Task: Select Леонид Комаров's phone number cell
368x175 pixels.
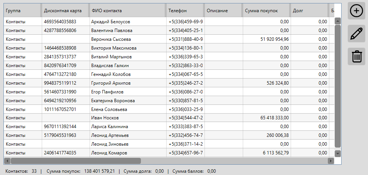Action: click(186, 153)
